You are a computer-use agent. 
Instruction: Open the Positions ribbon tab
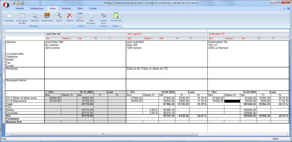click(66, 9)
